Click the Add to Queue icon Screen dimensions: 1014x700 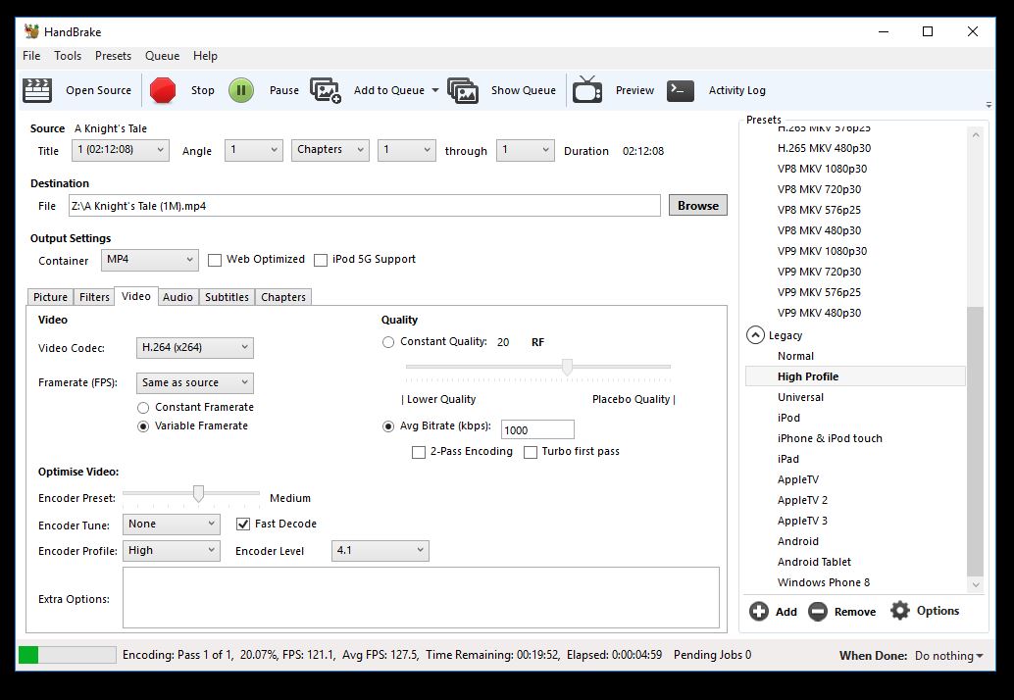[326, 90]
